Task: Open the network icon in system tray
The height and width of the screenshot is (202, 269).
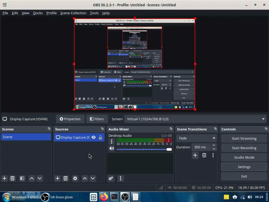Action: (242, 197)
